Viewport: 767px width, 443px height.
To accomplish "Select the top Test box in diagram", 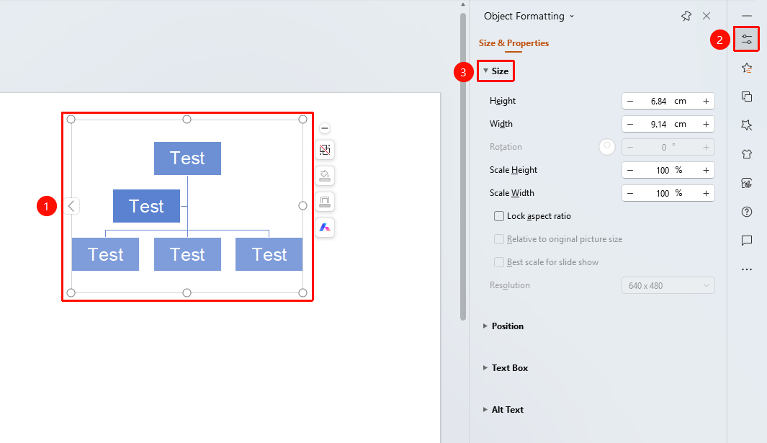I will pos(187,158).
